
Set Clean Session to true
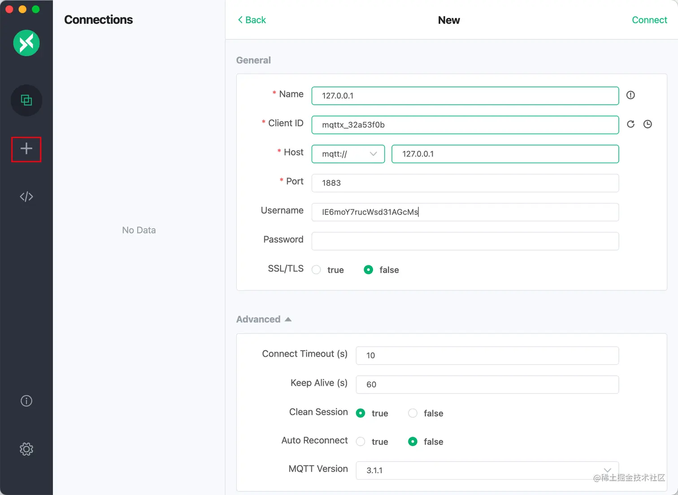point(361,413)
